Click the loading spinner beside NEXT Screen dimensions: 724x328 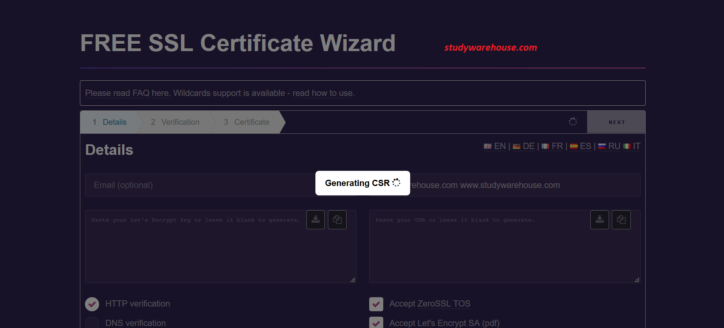coord(573,122)
